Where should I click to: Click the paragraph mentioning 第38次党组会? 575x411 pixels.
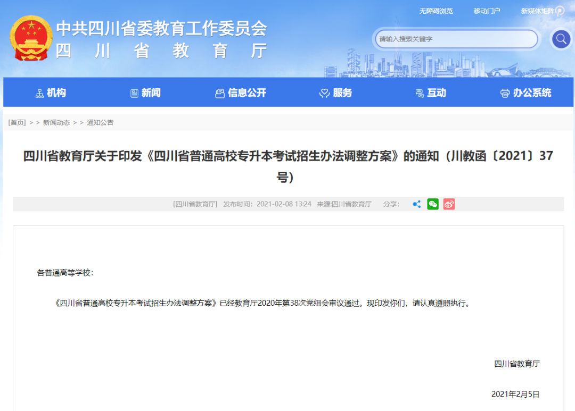[262, 303]
